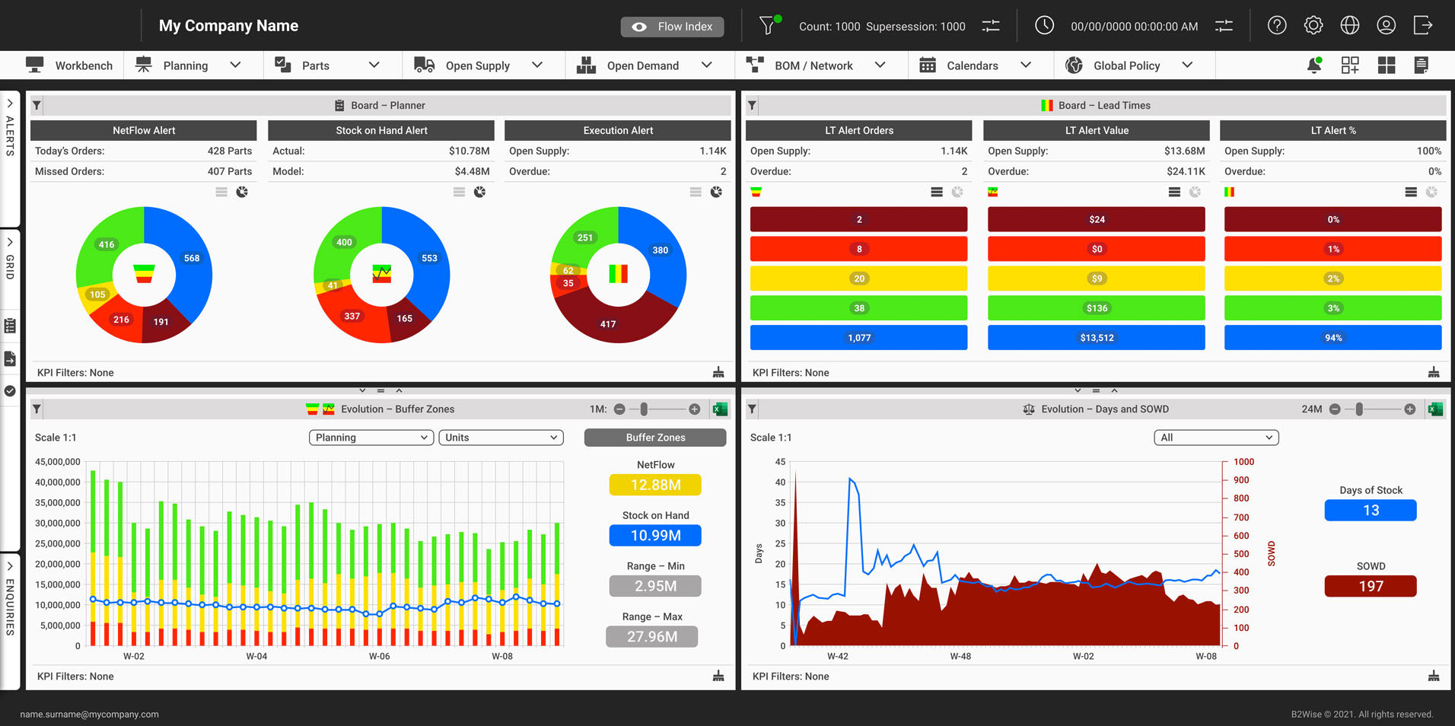Screen dimensions: 1455x726
Task: Open the help question mark icon
Action: (1277, 26)
